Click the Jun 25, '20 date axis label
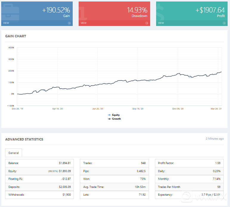The image size is (230, 207). (98, 109)
